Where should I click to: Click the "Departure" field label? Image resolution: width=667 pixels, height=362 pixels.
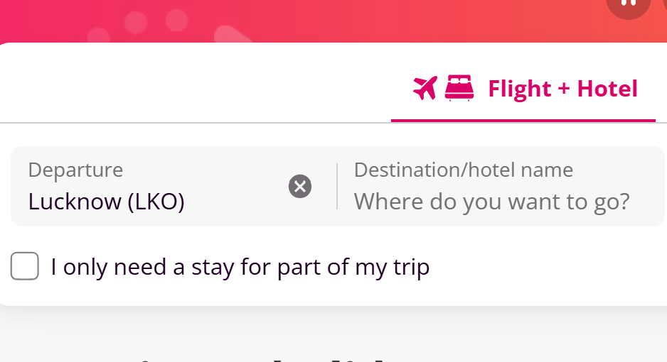pyautogui.click(x=75, y=170)
